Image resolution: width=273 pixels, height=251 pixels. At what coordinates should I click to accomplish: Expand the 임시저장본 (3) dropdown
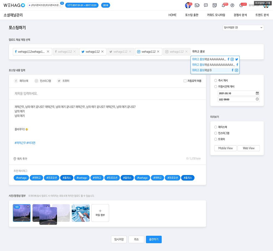tap(243, 27)
